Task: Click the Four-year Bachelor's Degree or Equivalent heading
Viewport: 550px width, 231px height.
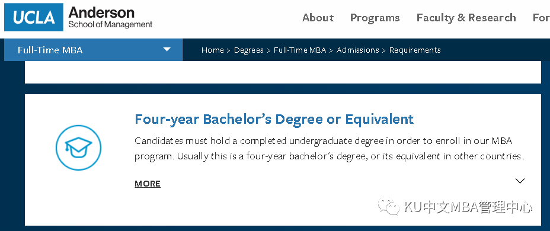Action: (x=274, y=119)
